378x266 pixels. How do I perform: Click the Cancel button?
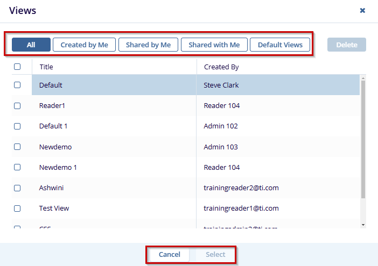pyautogui.click(x=169, y=255)
